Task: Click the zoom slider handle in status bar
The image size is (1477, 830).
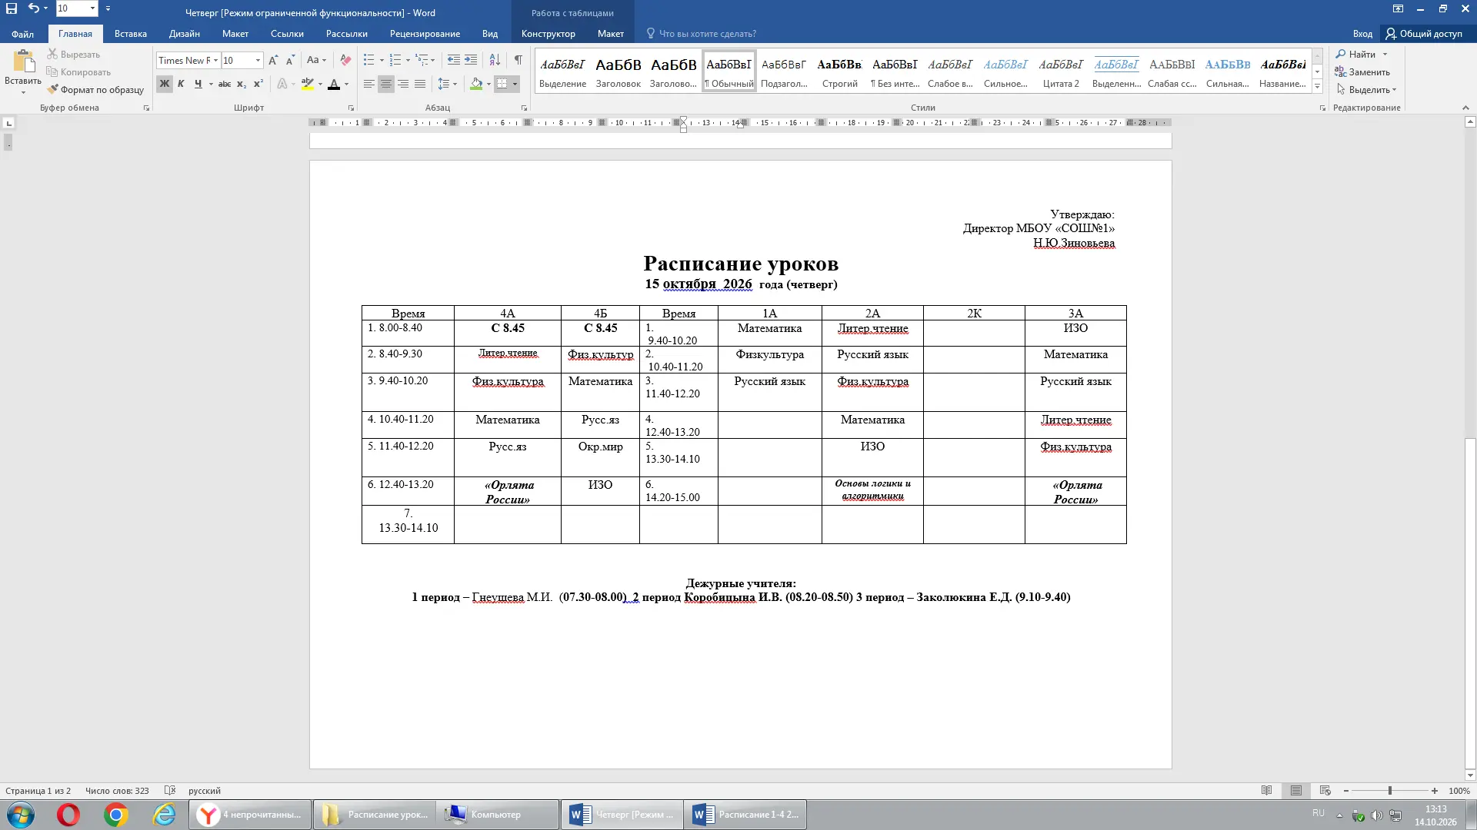Action: coord(1389,791)
